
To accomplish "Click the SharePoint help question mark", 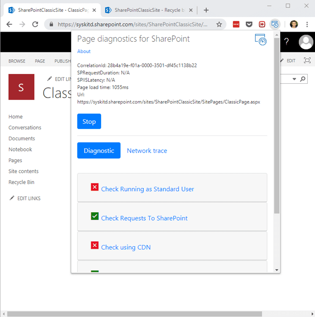I will click(286, 42).
